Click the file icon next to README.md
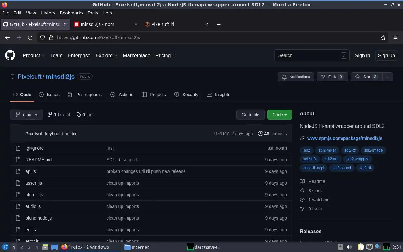Viewport: 403px width, 252px height. coord(18,160)
